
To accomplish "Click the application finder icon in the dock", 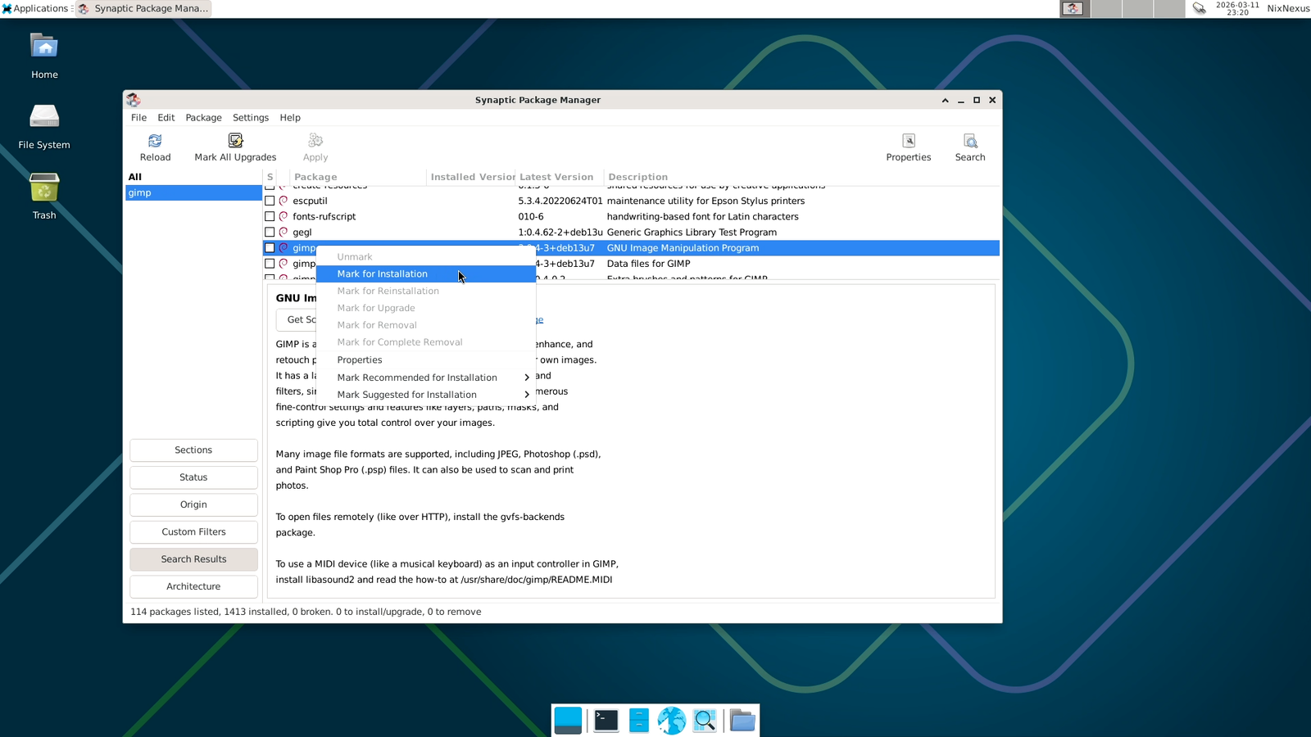I will coord(705,720).
